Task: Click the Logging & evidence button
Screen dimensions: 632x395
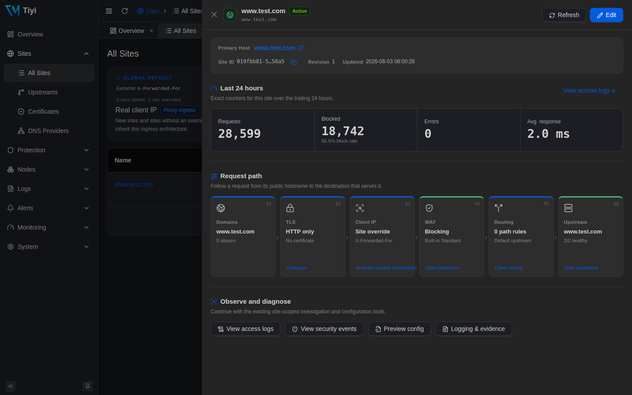Action: coord(474,329)
